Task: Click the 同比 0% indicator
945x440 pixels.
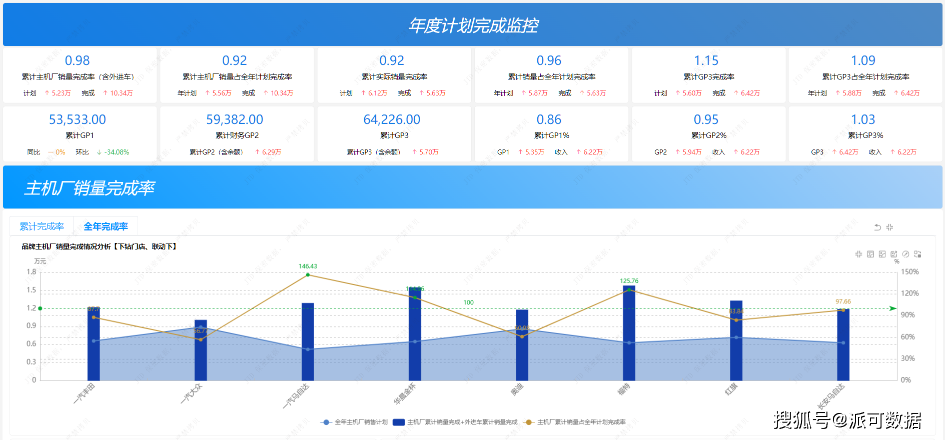Action: coord(46,152)
